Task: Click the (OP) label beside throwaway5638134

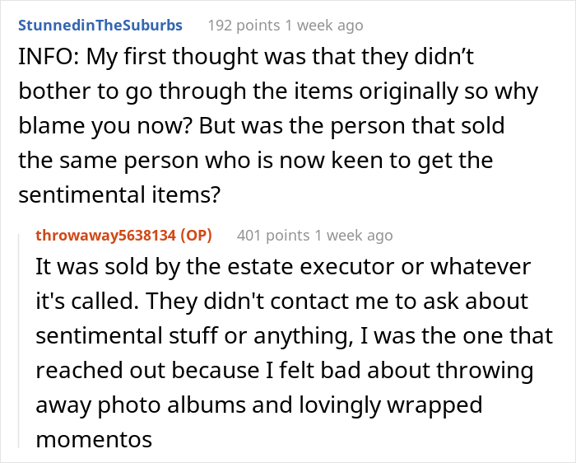Action: tap(196, 236)
